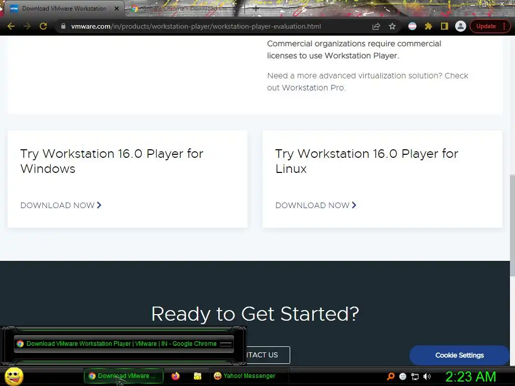Open Cookie Settings
This screenshot has height=386, width=515.
[459, 355]
